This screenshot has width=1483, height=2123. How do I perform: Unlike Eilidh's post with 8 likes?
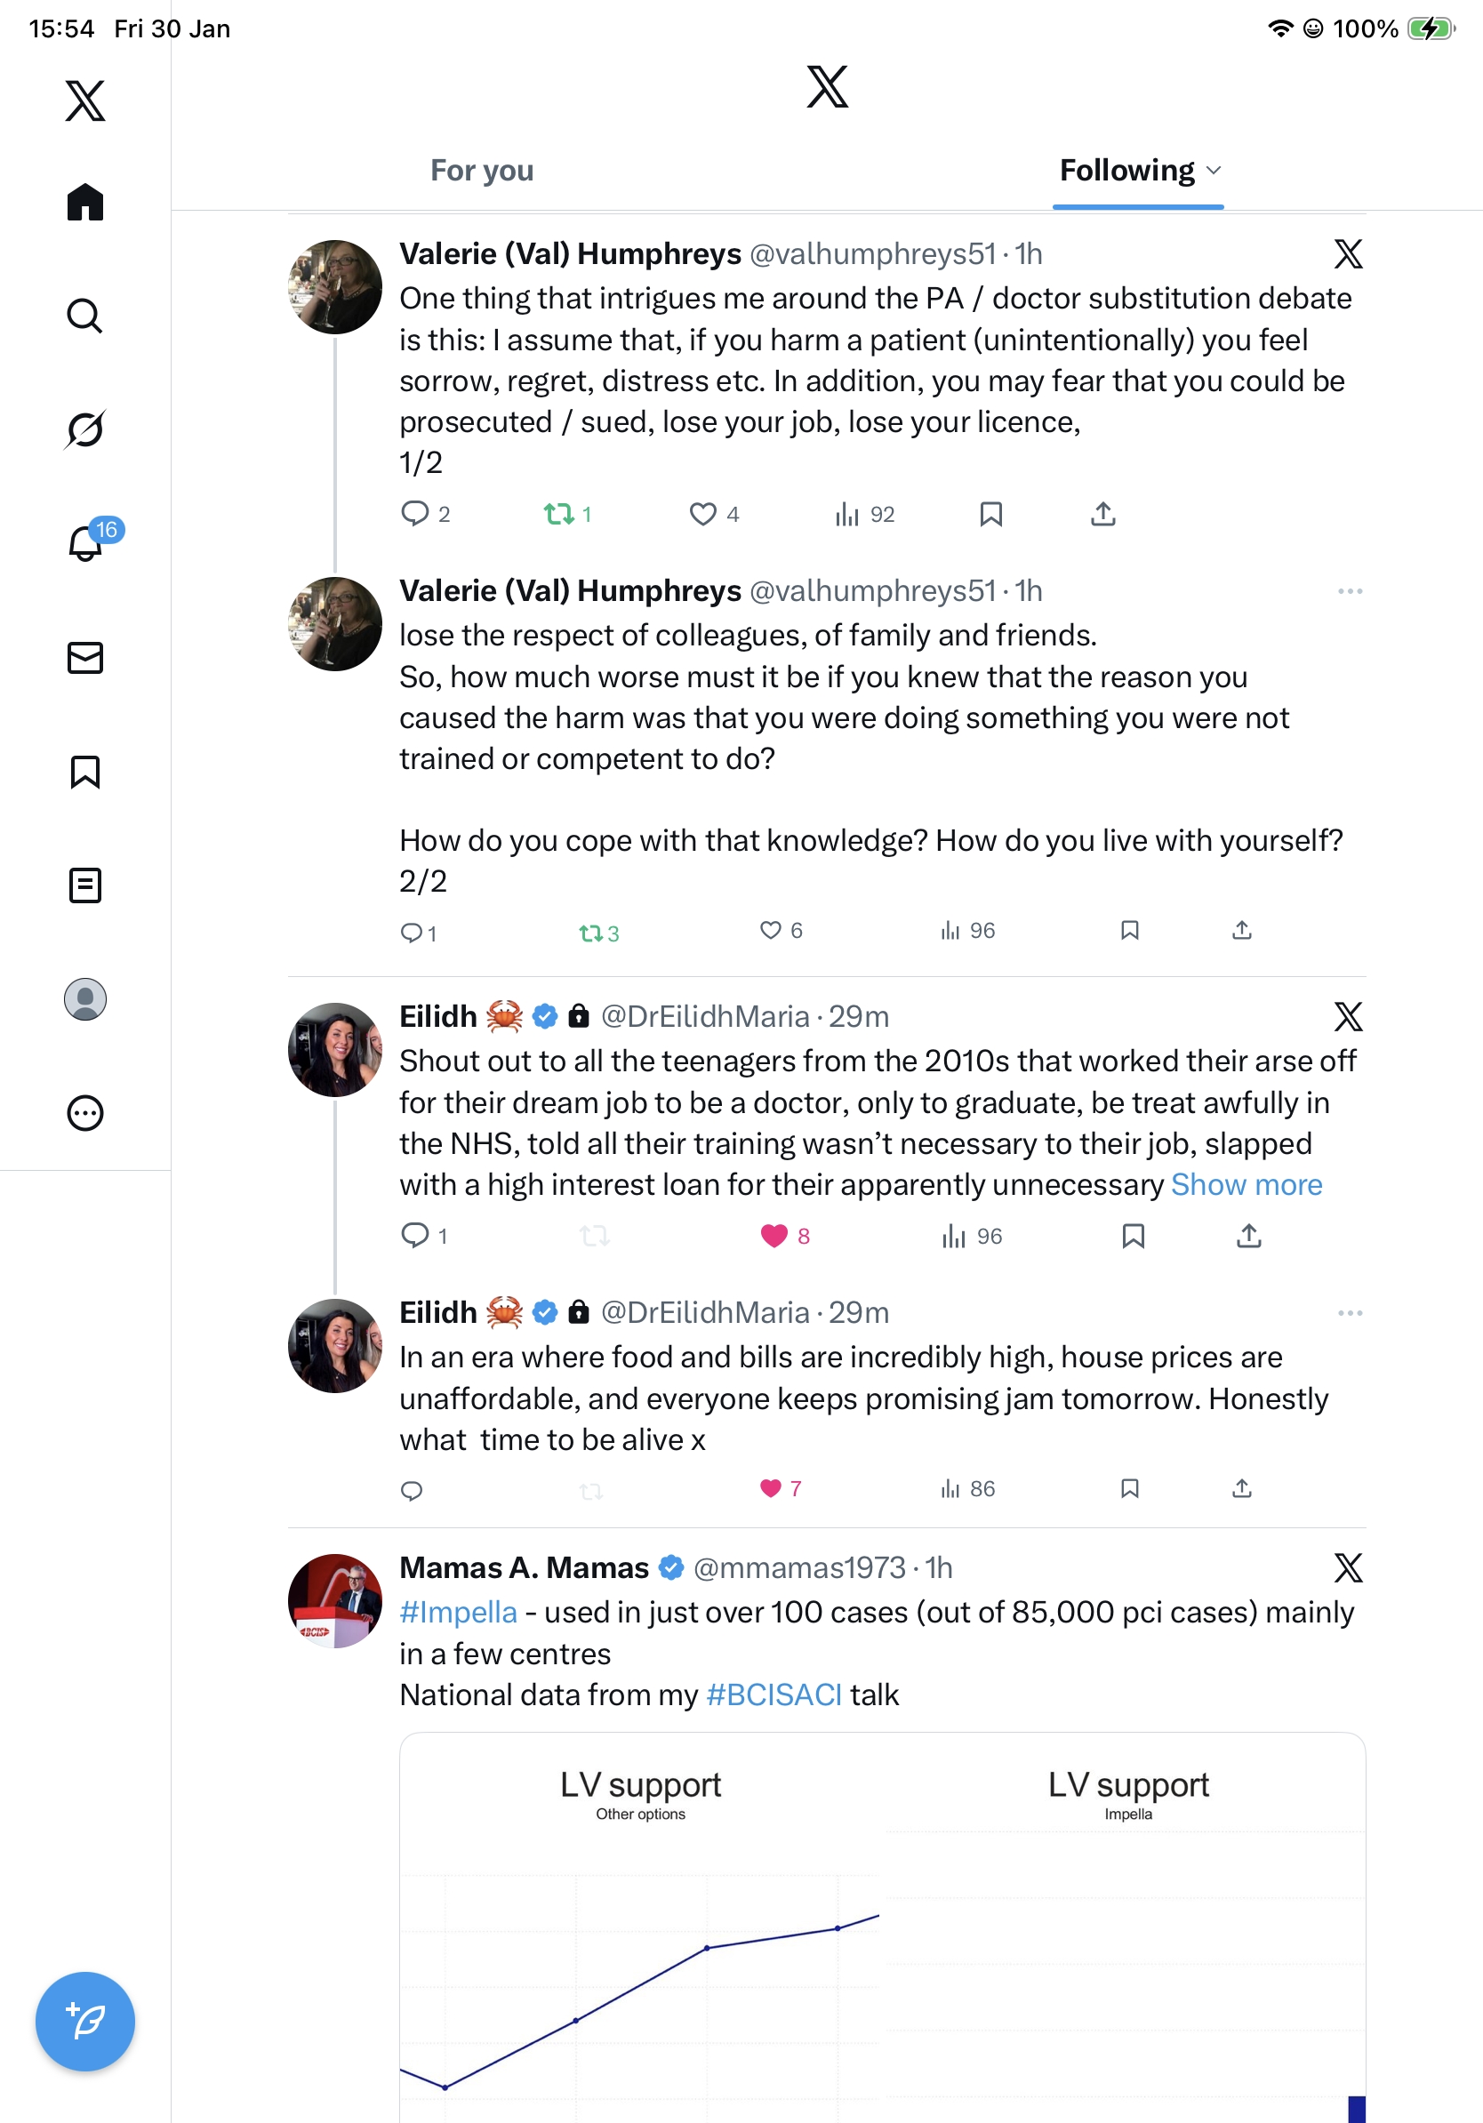(774, 1236)
